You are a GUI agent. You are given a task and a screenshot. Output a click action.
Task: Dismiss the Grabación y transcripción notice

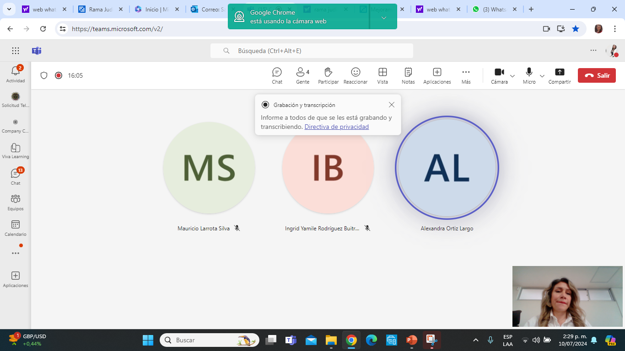pyautogui.click(x=391, y=105)
